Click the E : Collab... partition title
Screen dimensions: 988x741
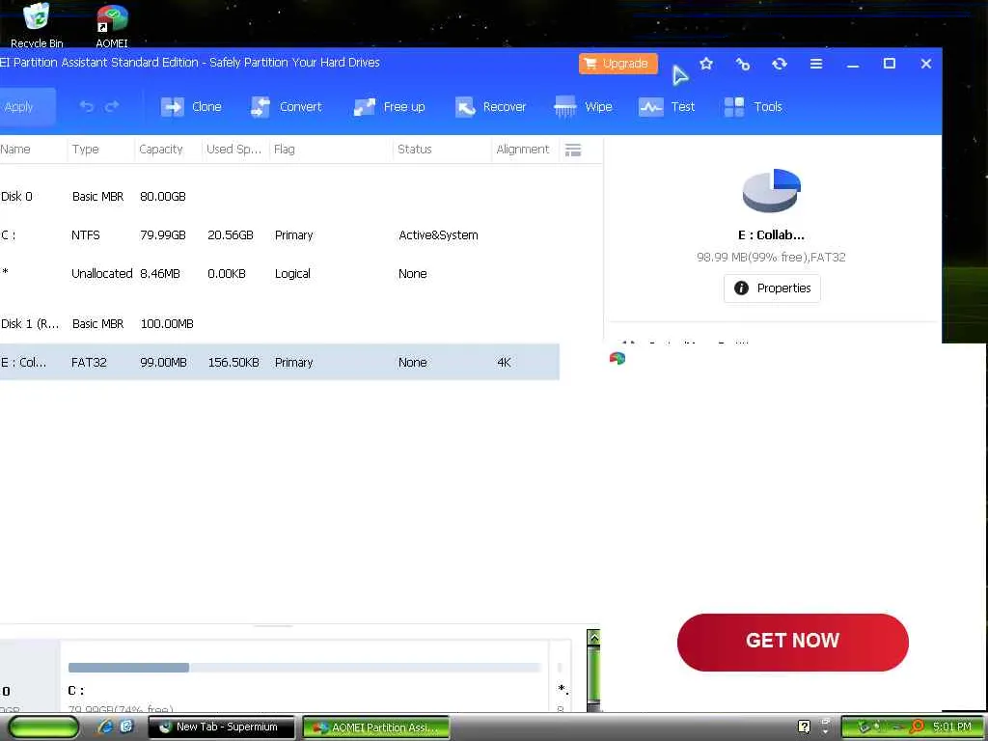(x=771, y=235)
